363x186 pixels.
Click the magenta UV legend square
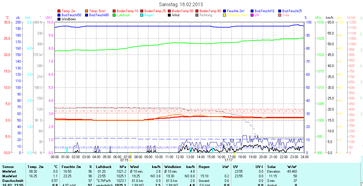click(252, 15)
